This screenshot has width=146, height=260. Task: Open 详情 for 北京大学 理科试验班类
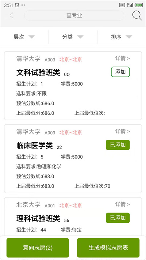(123, 204)
